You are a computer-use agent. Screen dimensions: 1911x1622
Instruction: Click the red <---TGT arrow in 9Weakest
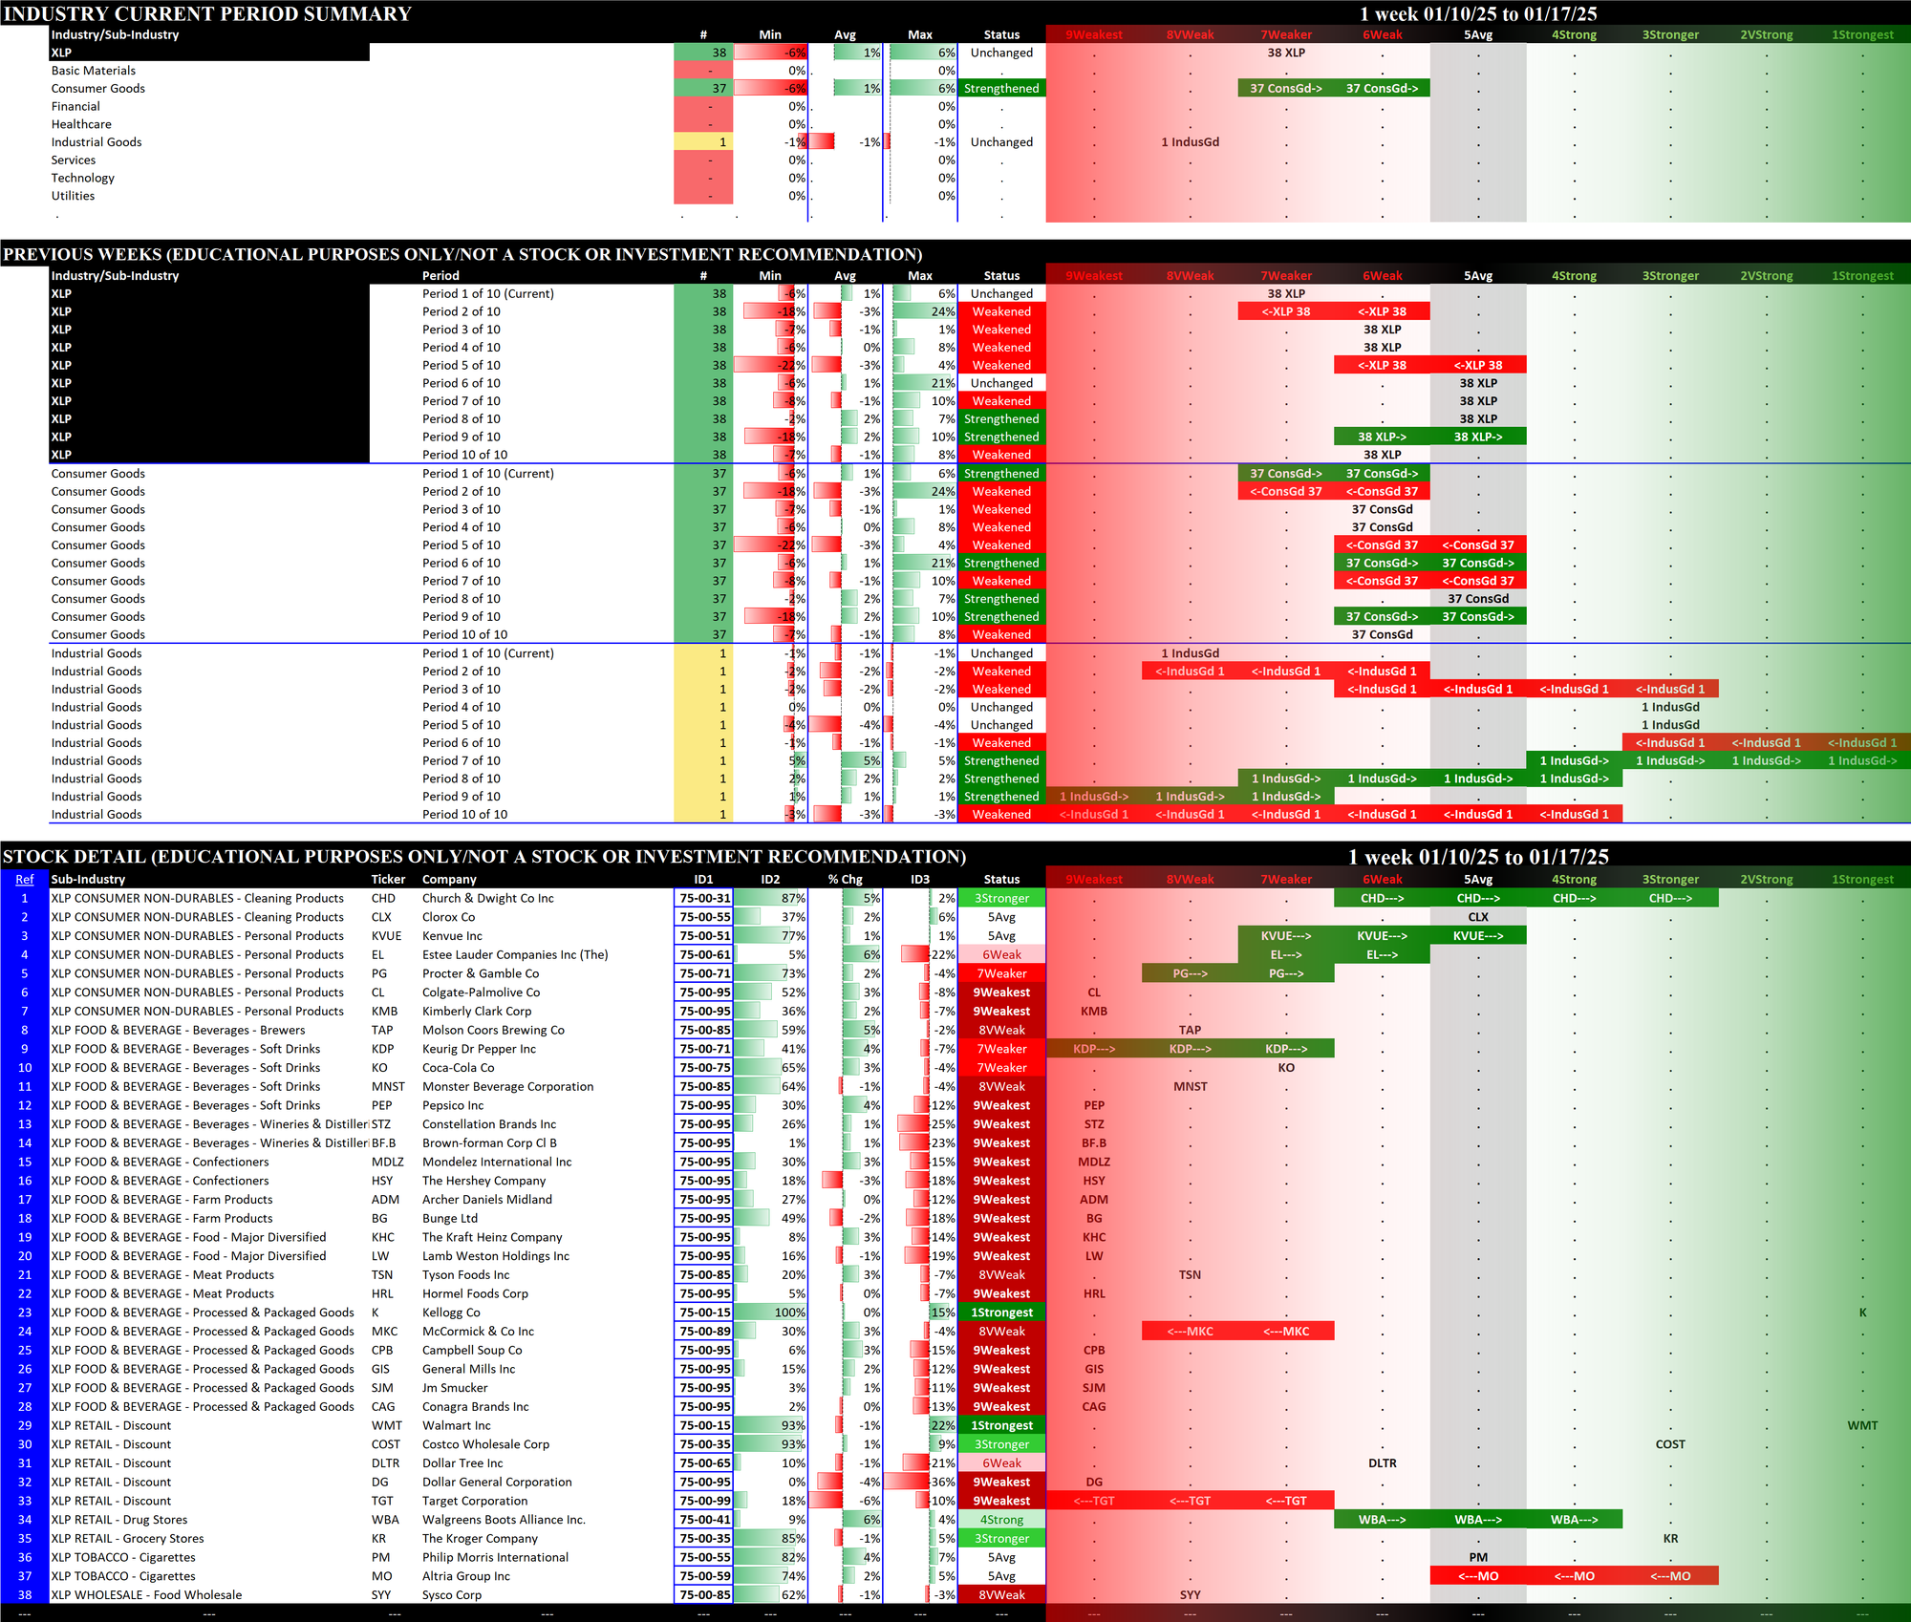(x=1093, y=1501)
